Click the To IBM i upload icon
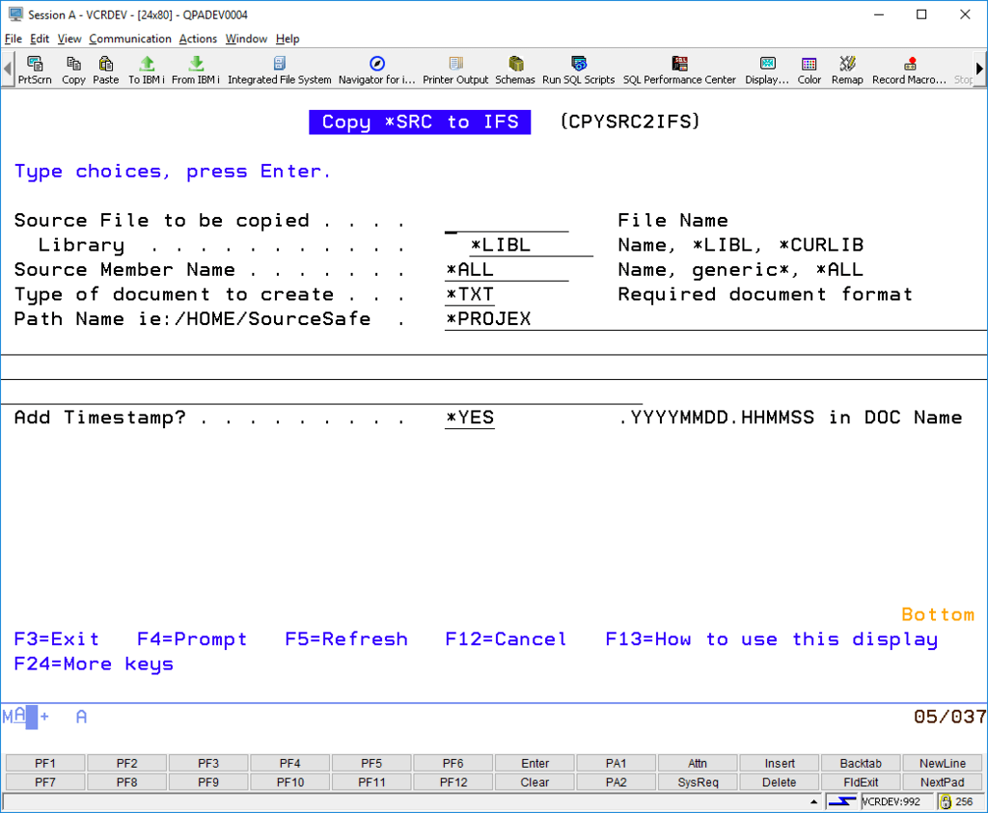This screenshot has height=813, width=988. coord(147,69)
